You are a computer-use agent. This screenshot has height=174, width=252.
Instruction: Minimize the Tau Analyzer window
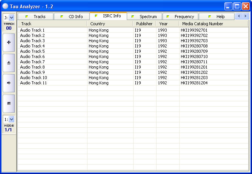pos(228,6)
